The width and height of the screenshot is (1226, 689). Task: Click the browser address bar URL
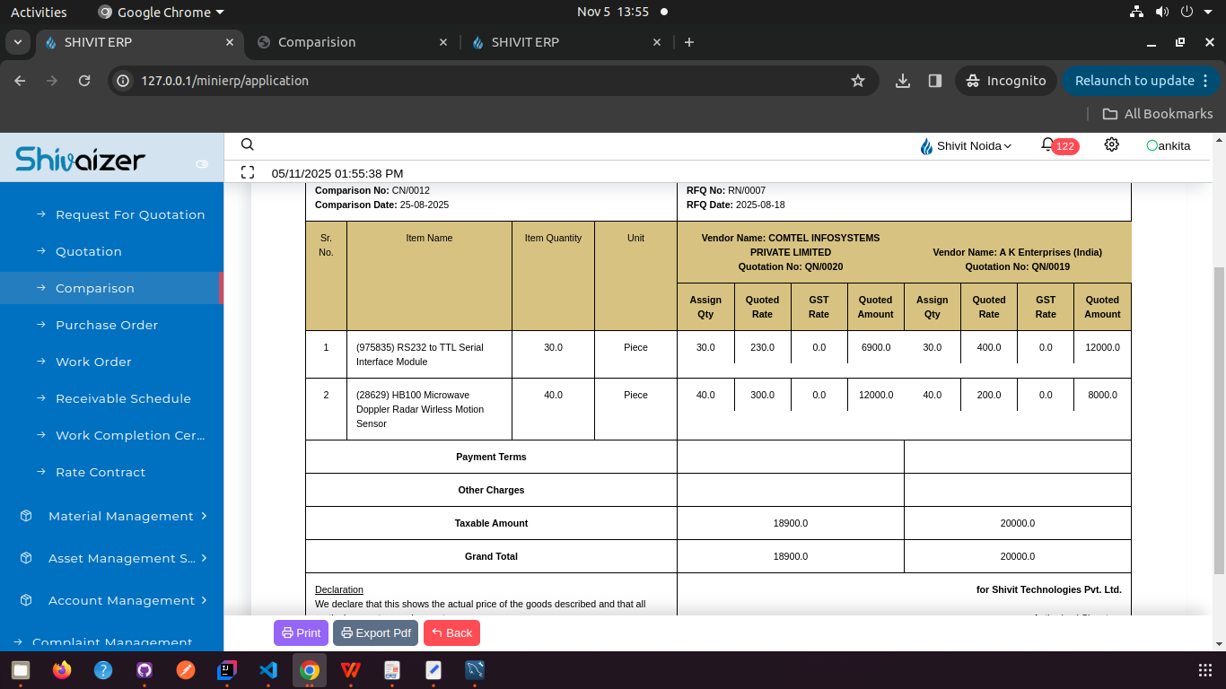pos(224,81)
